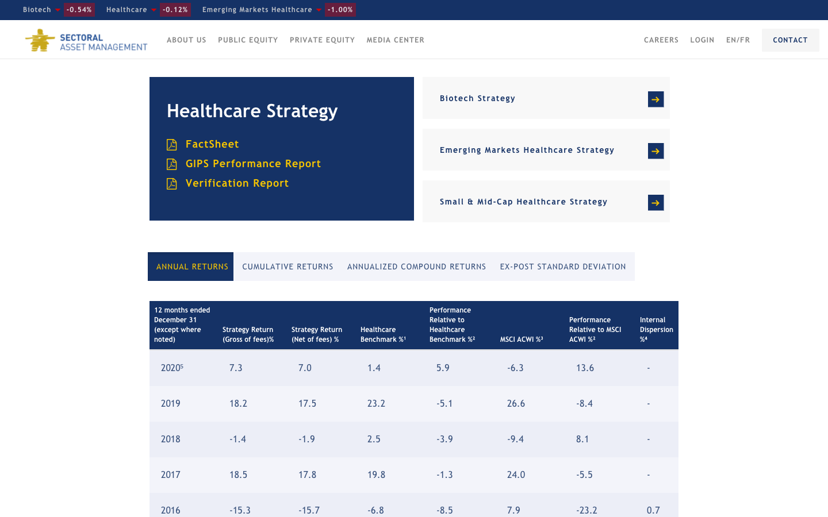Click the arrow for Emerging Markets Healthcare Strategy
This screenshot has height=517, width=828.
pyautogui.click(x=655, y=151)
